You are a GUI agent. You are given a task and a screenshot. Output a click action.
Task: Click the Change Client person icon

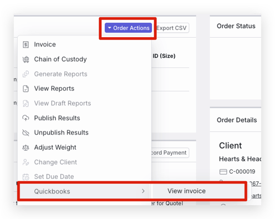click(26, 162)
